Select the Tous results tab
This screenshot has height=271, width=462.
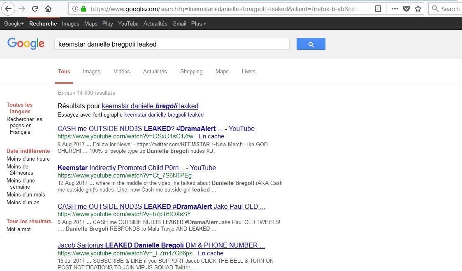pos(64,71)
